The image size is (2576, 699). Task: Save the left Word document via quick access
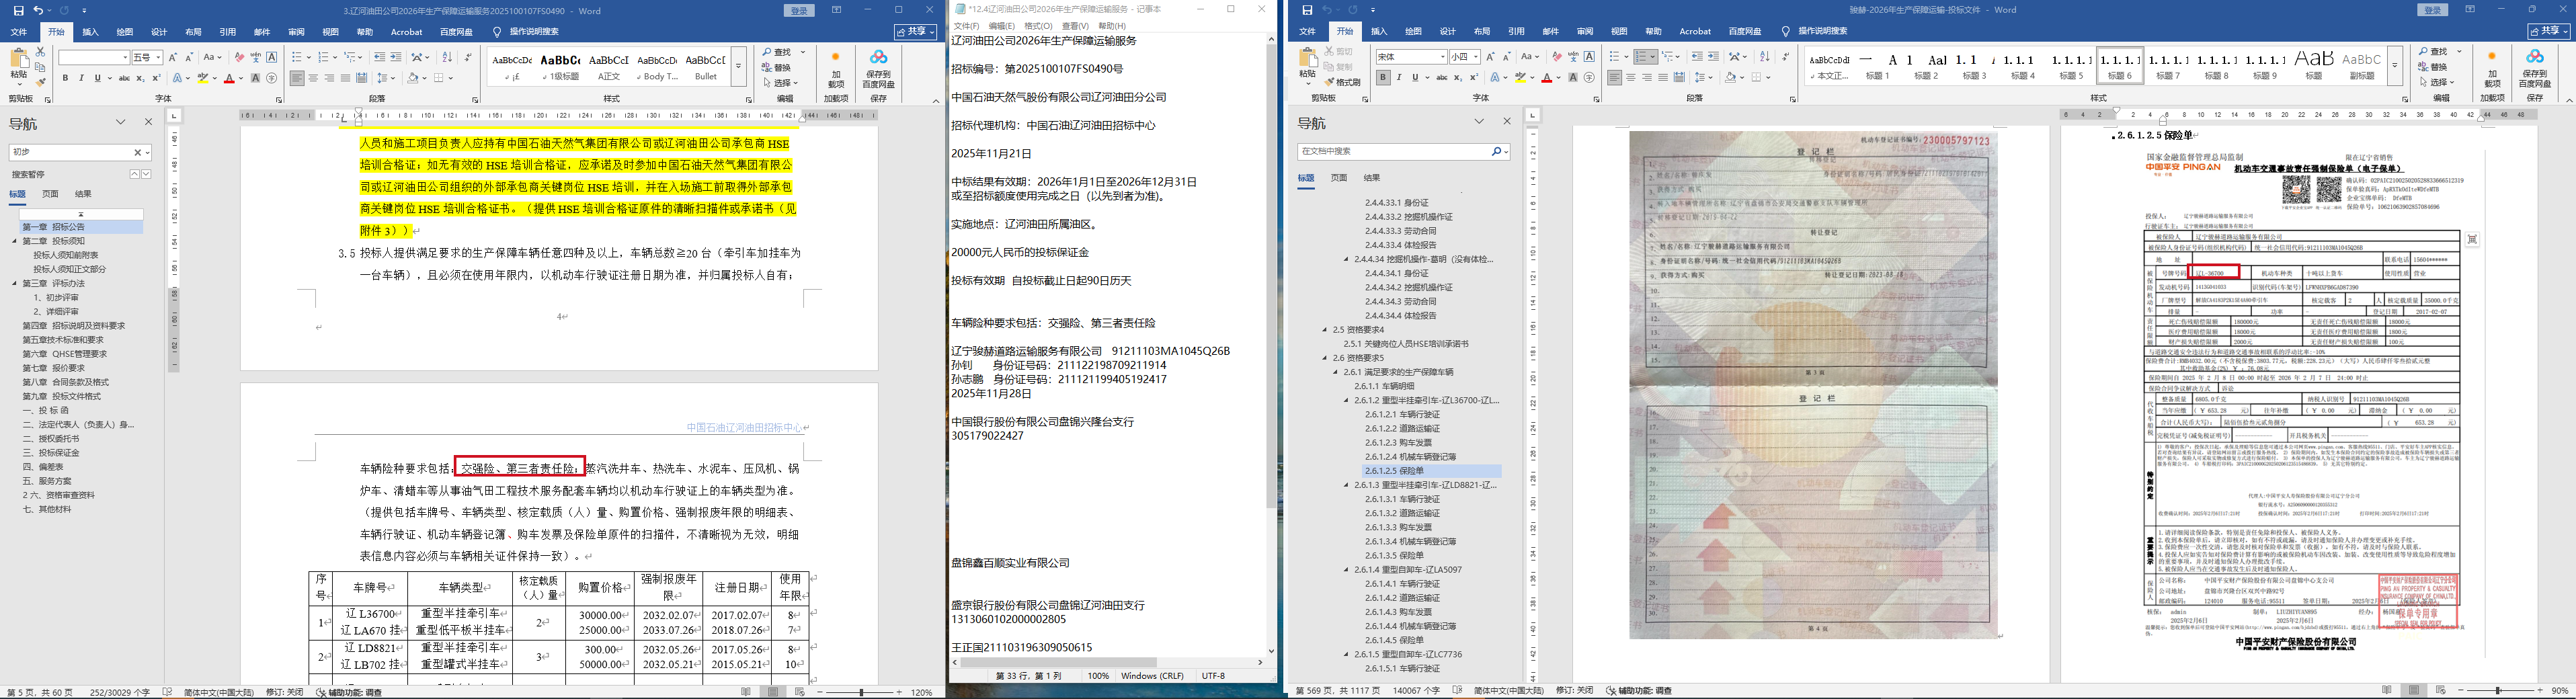[18, 11]
